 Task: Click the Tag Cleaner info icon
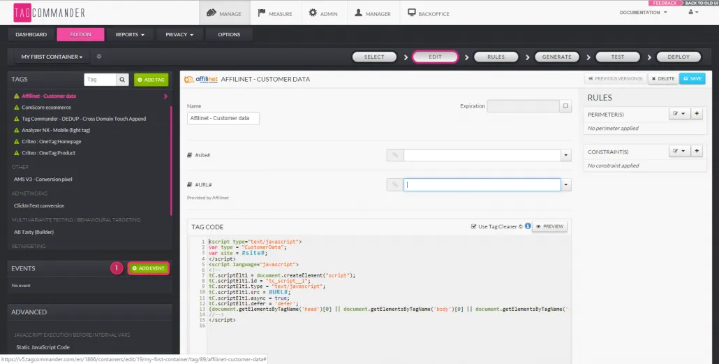click(528, 226)
